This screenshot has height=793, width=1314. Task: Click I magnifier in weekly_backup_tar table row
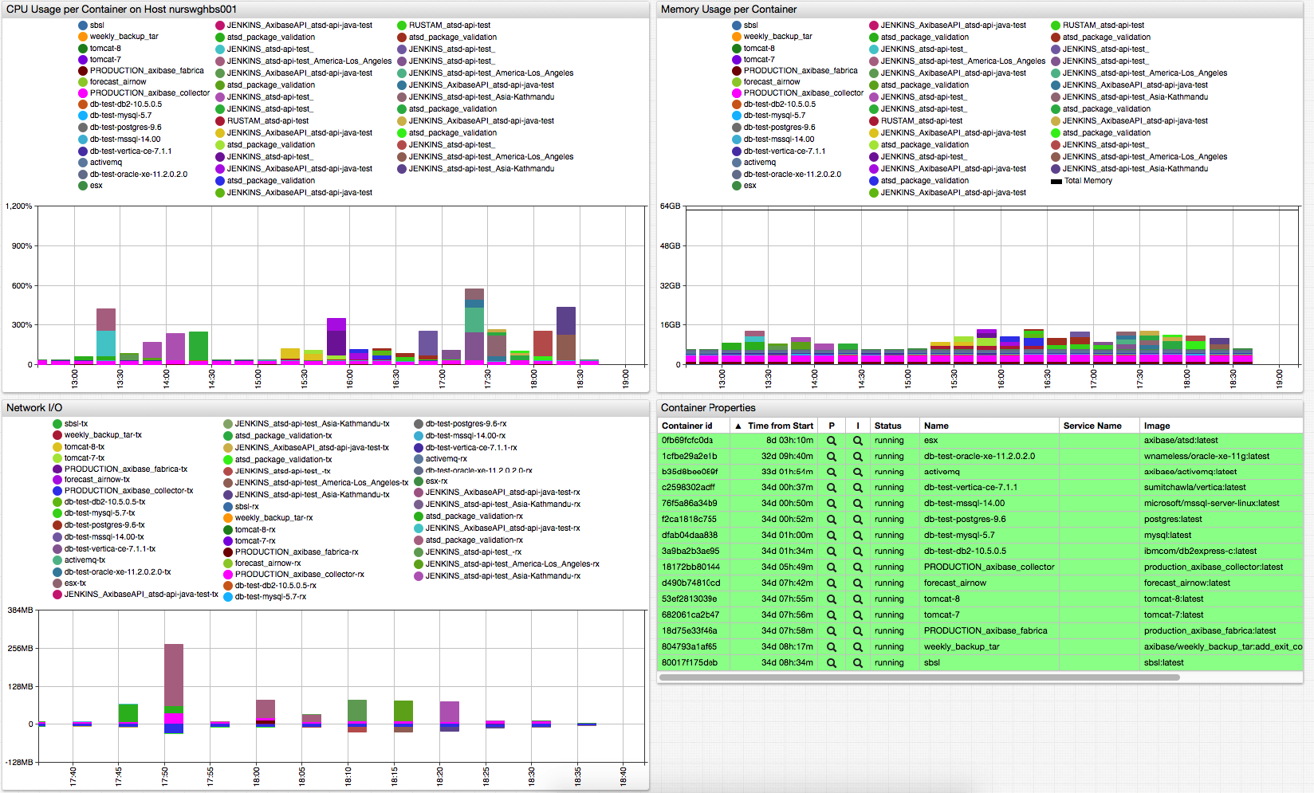(x=858, y=647)
